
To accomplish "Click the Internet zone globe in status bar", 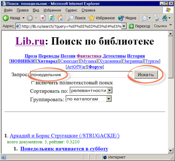I will (x=105, y=157).
